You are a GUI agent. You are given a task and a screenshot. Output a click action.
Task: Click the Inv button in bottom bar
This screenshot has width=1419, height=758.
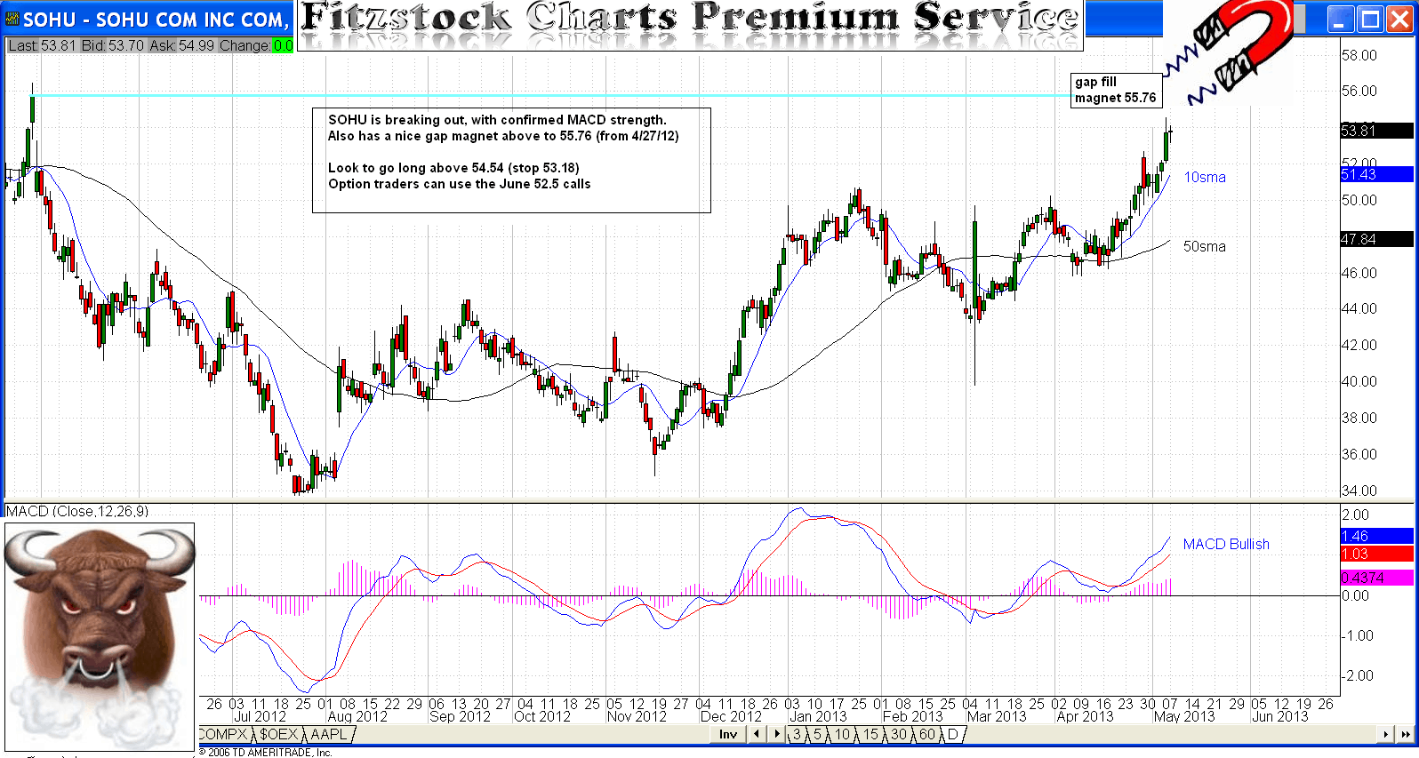(x=728, y=734)
